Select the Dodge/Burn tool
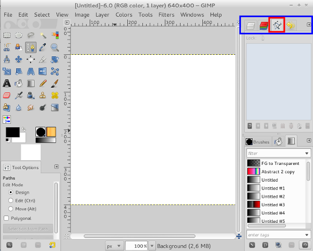Image resolution: width=313 pixels, height=251 pixels. (x=43, y=107)
